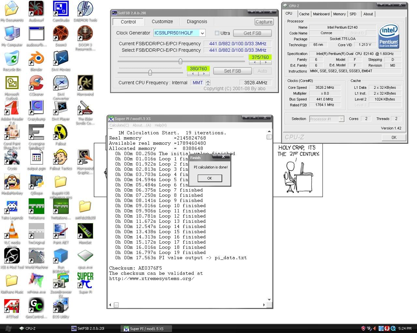Click the Super PI vertical scrollbar down arrow
The image size is (417, 333).
(x=269, y=300)
